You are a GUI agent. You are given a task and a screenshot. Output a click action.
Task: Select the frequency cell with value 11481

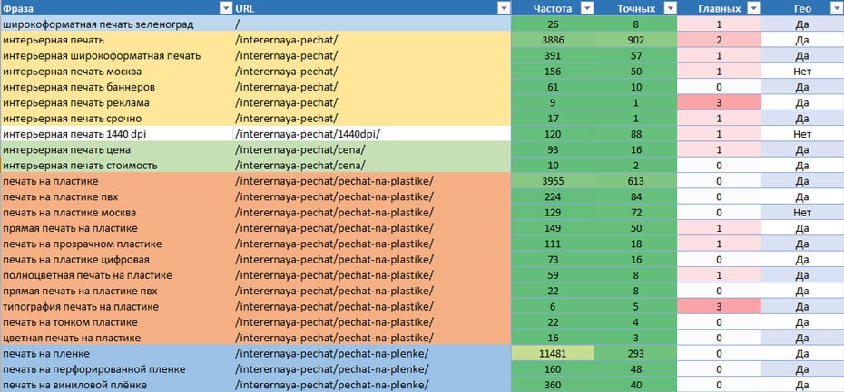click(x=553, y=353)
